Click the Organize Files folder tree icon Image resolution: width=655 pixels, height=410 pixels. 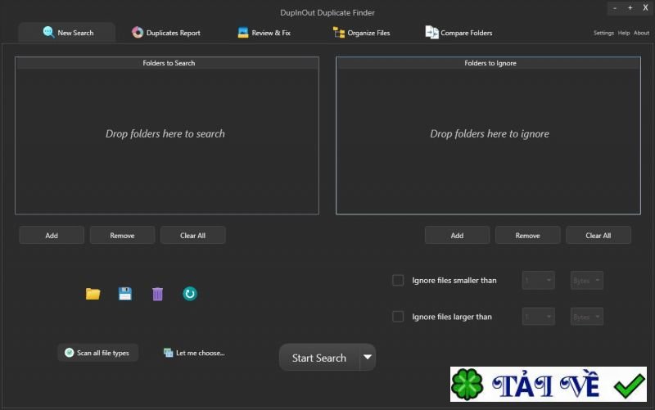click(339, 33)
